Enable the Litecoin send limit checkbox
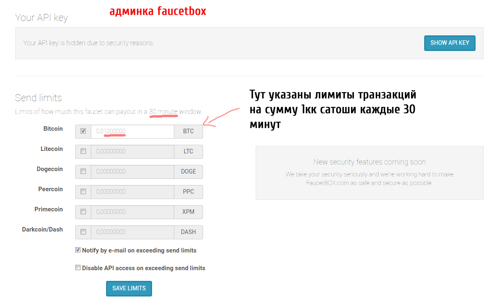The height and width of the screenshot is (308, 499). [x=83, y=151]
